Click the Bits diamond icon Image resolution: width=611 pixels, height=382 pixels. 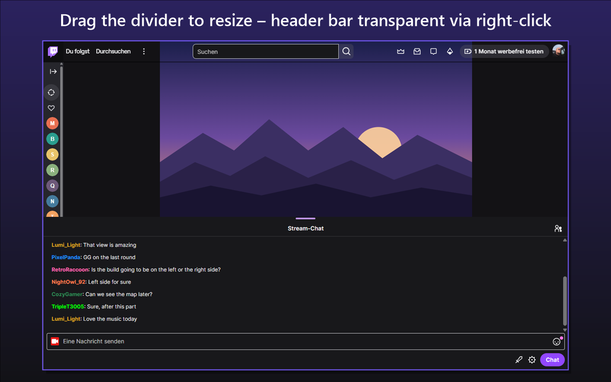(450, 52)
